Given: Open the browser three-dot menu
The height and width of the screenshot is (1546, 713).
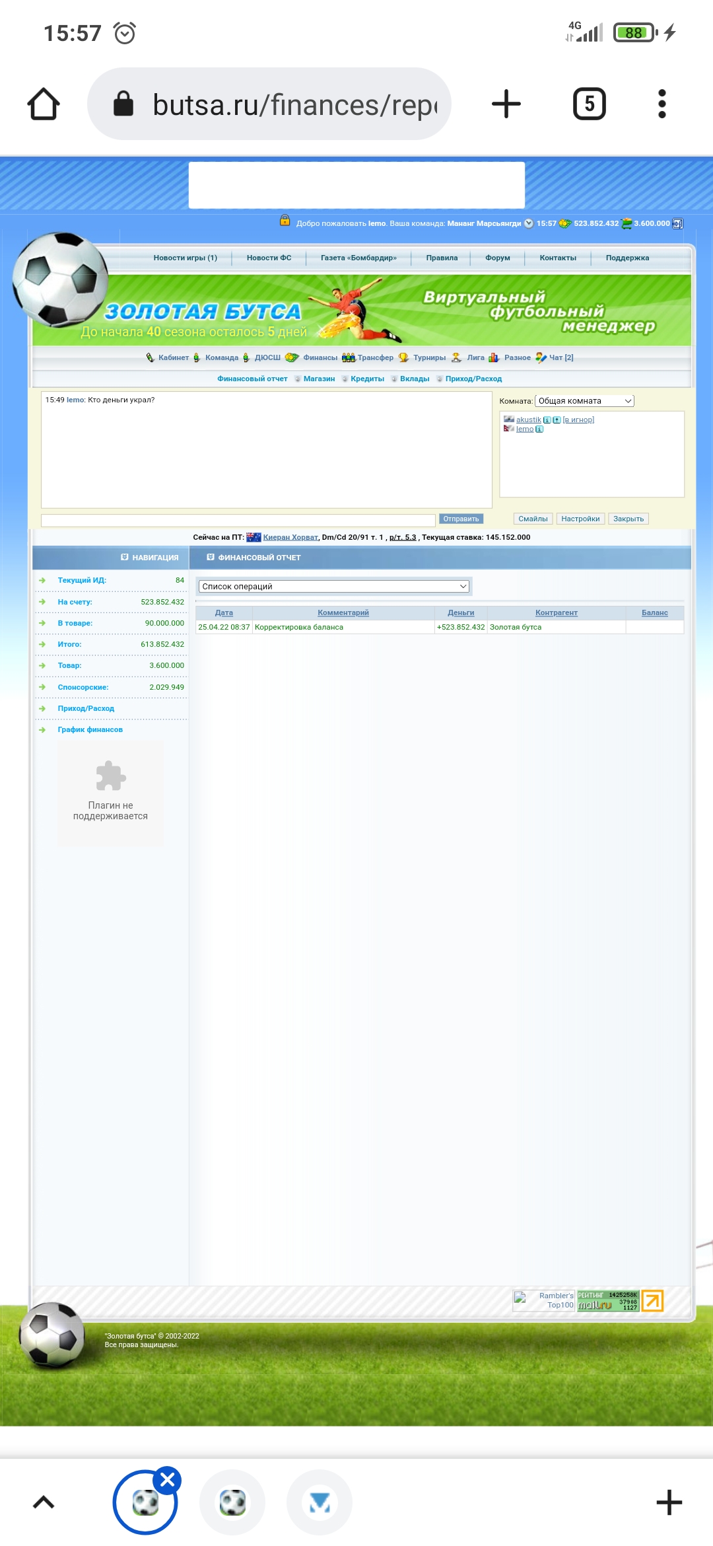Looking at the screenshot, I should (662, 104).
